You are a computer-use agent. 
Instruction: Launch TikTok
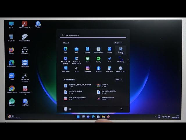(x=76, y=69)
